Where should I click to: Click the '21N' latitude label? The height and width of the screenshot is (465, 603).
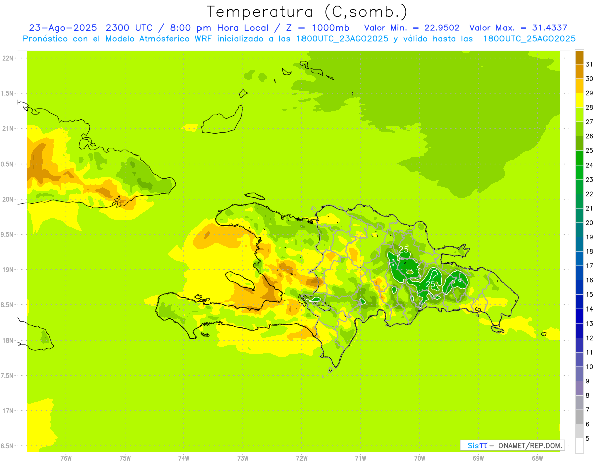point(8,128)
